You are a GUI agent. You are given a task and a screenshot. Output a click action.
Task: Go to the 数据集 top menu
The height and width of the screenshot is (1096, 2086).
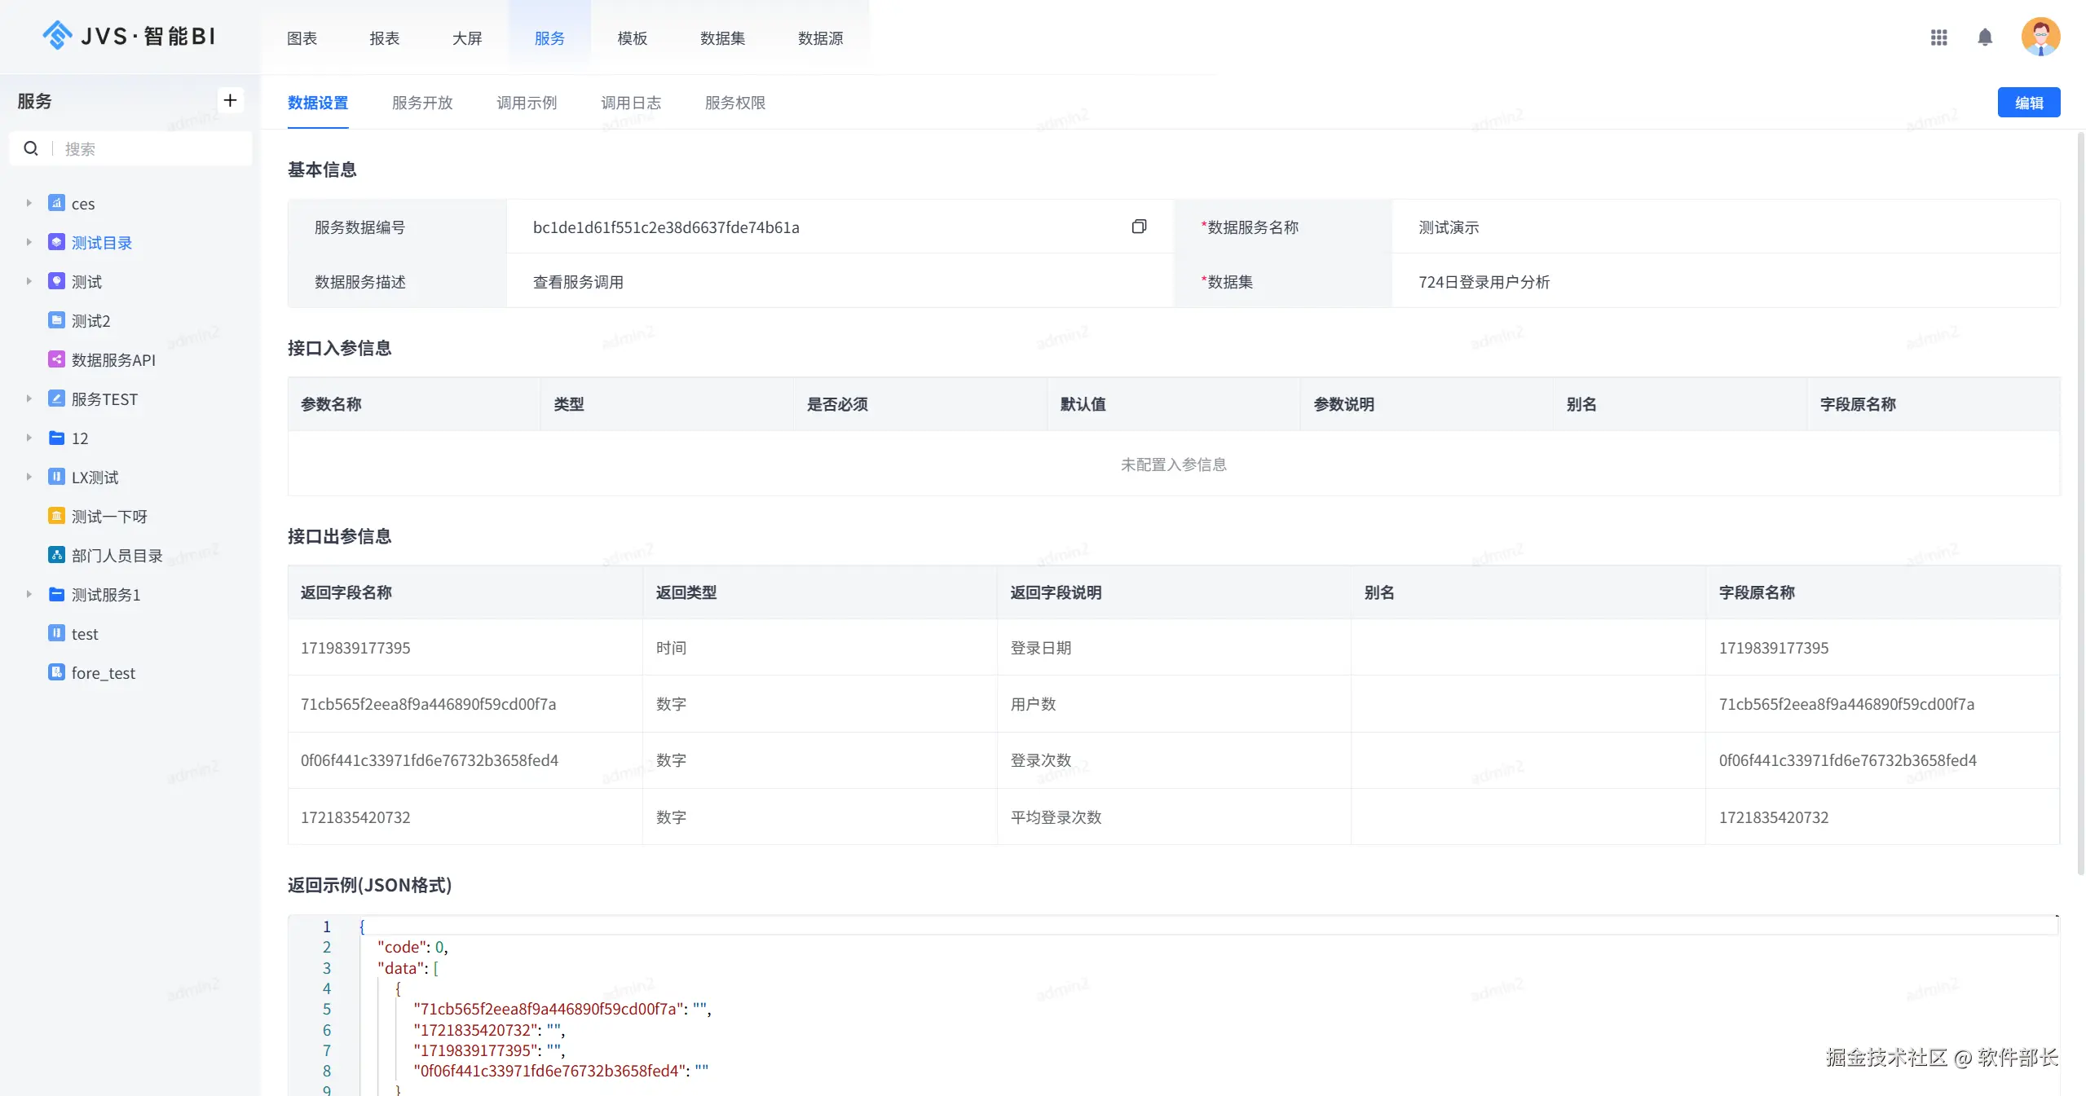point(721,38)
